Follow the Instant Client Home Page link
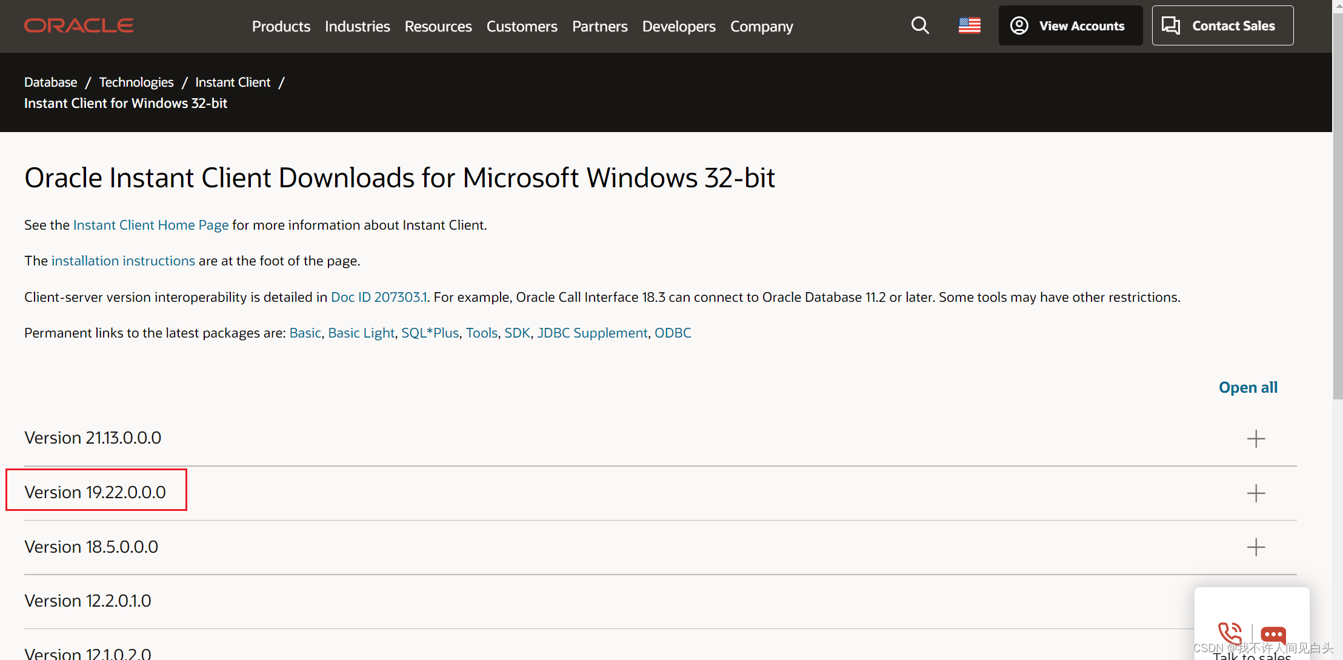The height and width of the screenshot is (660, 1343). [151, 225]
